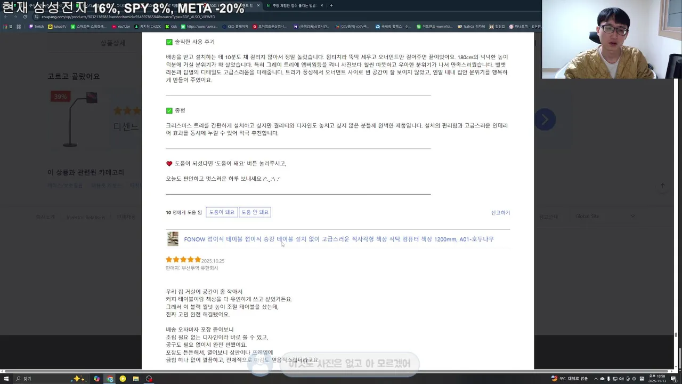
Task: Open the 국세청 홈택스 bookmark
Action: [393, 26]
